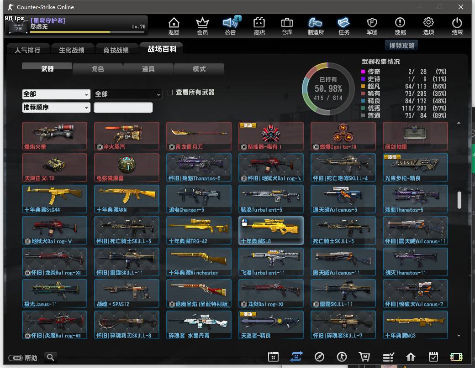
Task: Select the 十年典藏TRG-42 weapon card
Action: tap(199, 230)
